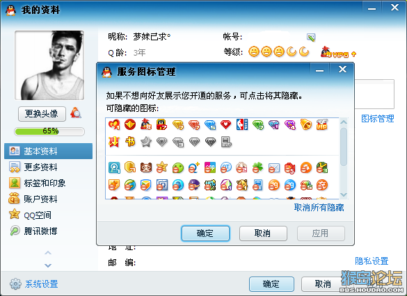Click the magnifier icon beside 更换头像
407x296 pixels.
[x=76, y=113]
